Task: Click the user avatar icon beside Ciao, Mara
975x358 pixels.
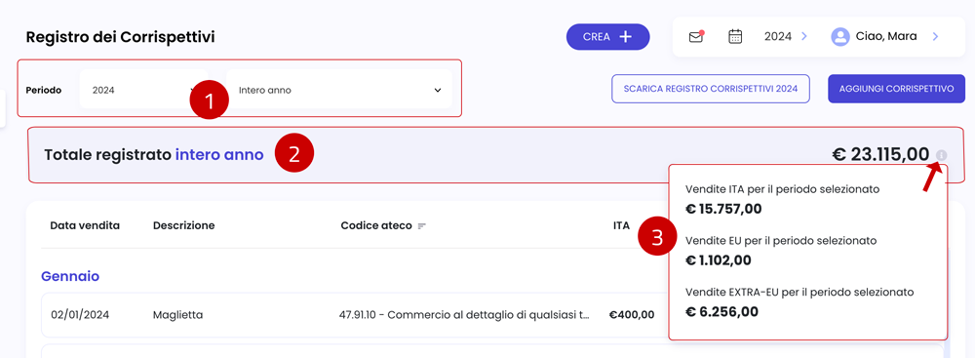Action: [840, 37]
